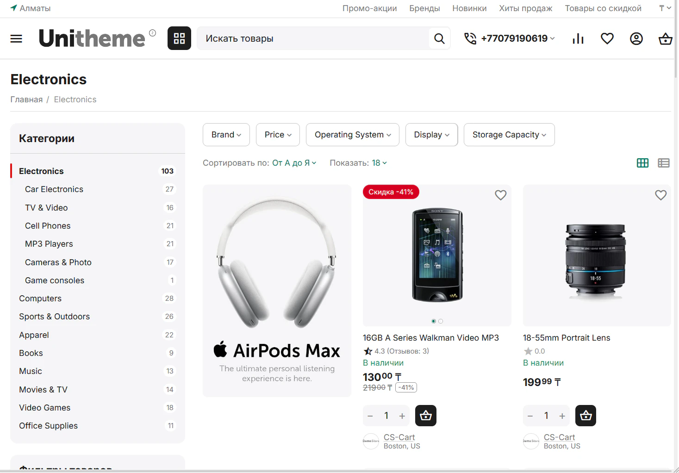Screen dimensions: 679x473
Task: Select Cameras & Photo category
Action: coord(58,262)
